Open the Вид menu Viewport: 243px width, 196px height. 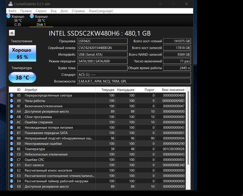[x=54, y=11]
